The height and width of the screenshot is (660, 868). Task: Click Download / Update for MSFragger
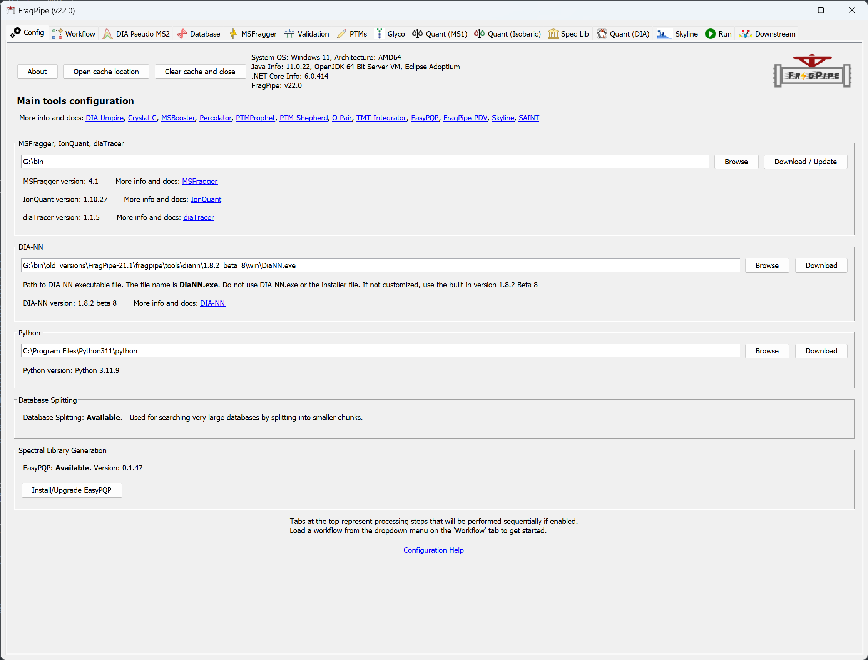click(x=805, y=162)
